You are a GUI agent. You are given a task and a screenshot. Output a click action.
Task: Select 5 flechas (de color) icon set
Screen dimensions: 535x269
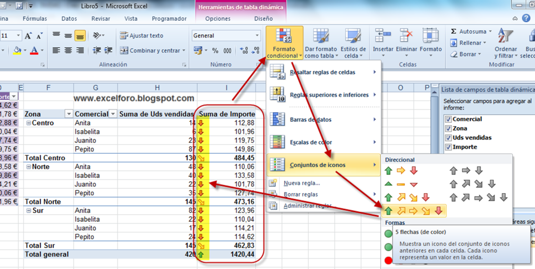click(414, 211)
